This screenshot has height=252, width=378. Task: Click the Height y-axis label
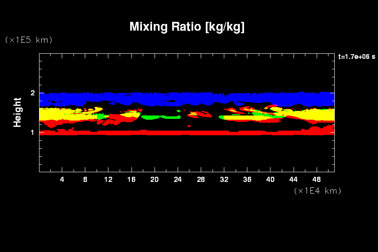click(17, 112)
